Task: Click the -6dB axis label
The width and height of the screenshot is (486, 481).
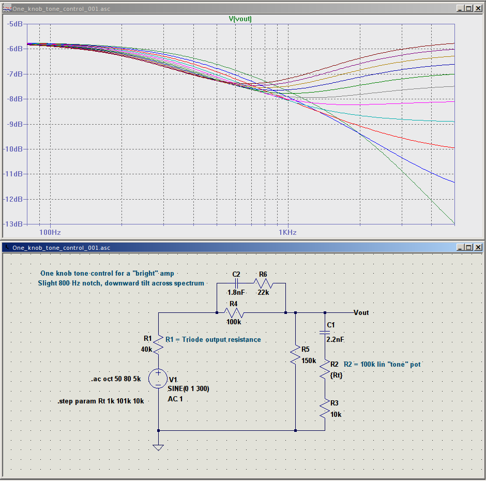Action: (14, 49)
